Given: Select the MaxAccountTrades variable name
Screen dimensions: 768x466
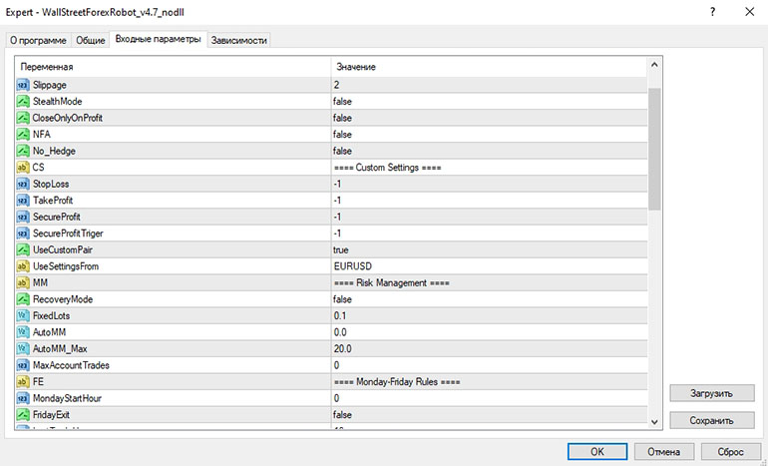Looking at the screenshot, I should click(71, 365).
